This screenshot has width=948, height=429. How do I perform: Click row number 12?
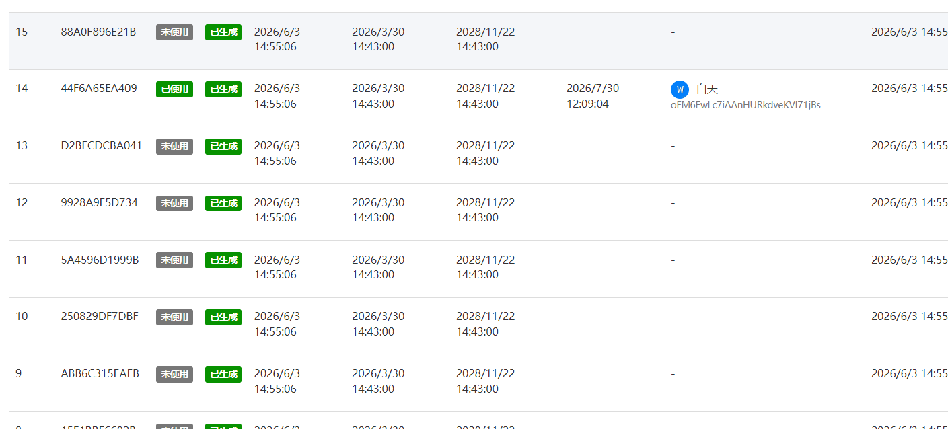(22, 202)
